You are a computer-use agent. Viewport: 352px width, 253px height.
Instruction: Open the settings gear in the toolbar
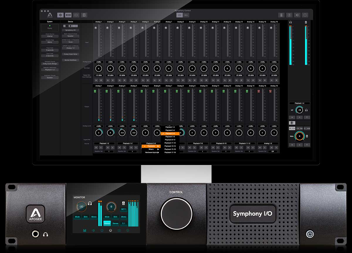pos(60,15)
